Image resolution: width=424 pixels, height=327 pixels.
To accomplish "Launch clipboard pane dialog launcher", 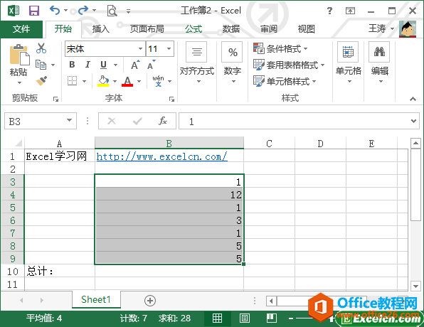I will tap(55, 100).
